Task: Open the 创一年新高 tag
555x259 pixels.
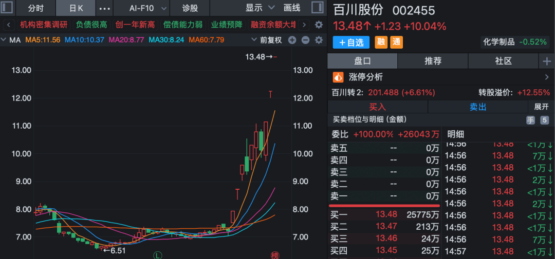Action: tap(135, 25)
